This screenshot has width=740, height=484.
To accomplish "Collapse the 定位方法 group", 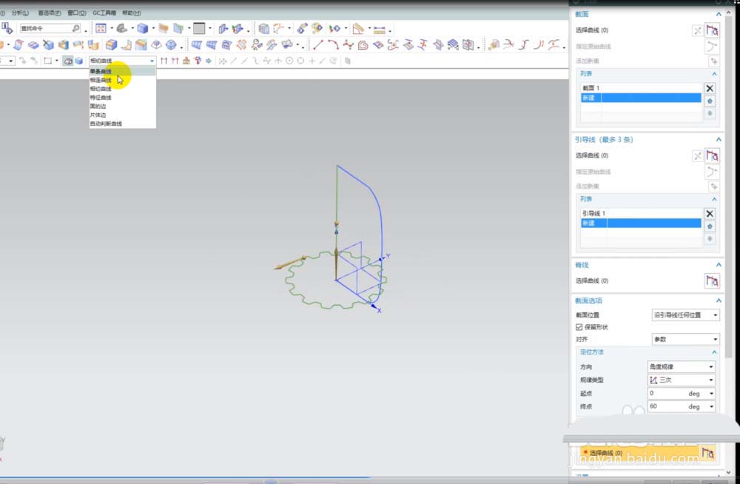I will [714, 352].
